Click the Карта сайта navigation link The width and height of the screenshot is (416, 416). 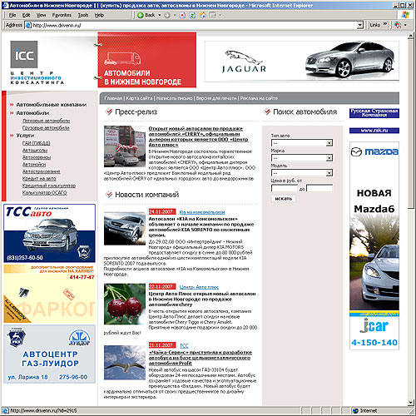139,98
